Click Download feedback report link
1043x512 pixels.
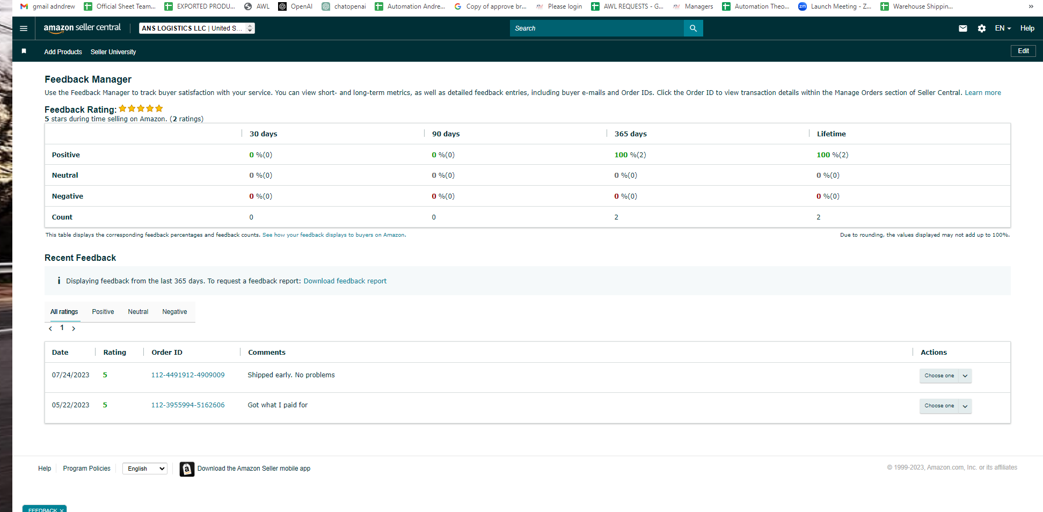(x=345, y=281)
